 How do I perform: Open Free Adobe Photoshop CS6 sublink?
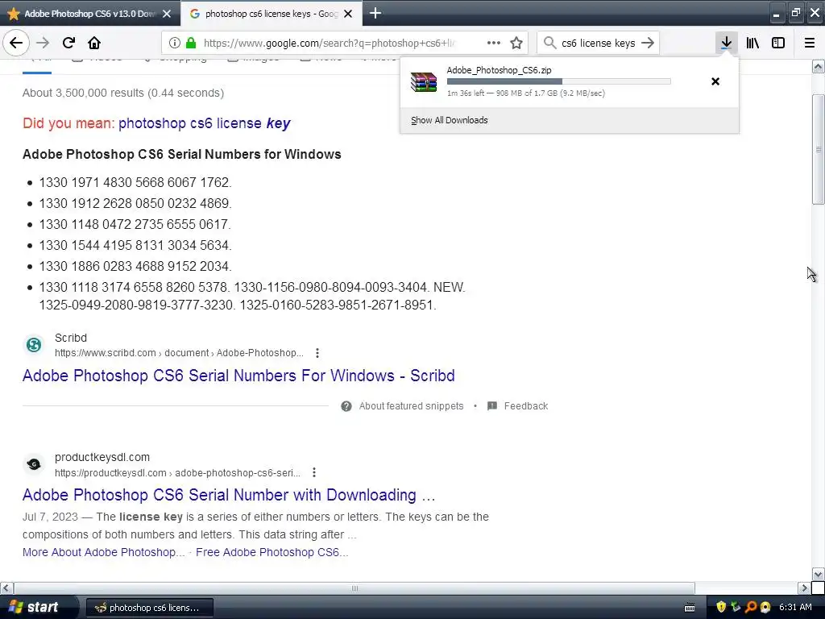pyautogui.click(x=272, y=552)
